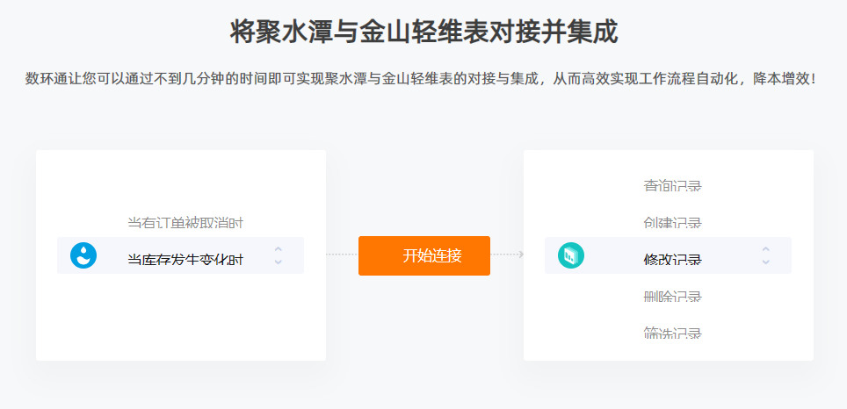This screenshot has height=409, width=847.
Task: Select the 当有订单被取消时 trigger option
Action: [185, 223]
